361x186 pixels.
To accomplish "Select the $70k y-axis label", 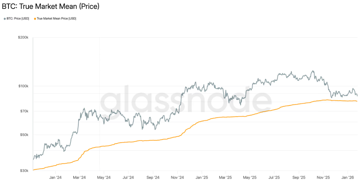I will (x=25, y=111).
